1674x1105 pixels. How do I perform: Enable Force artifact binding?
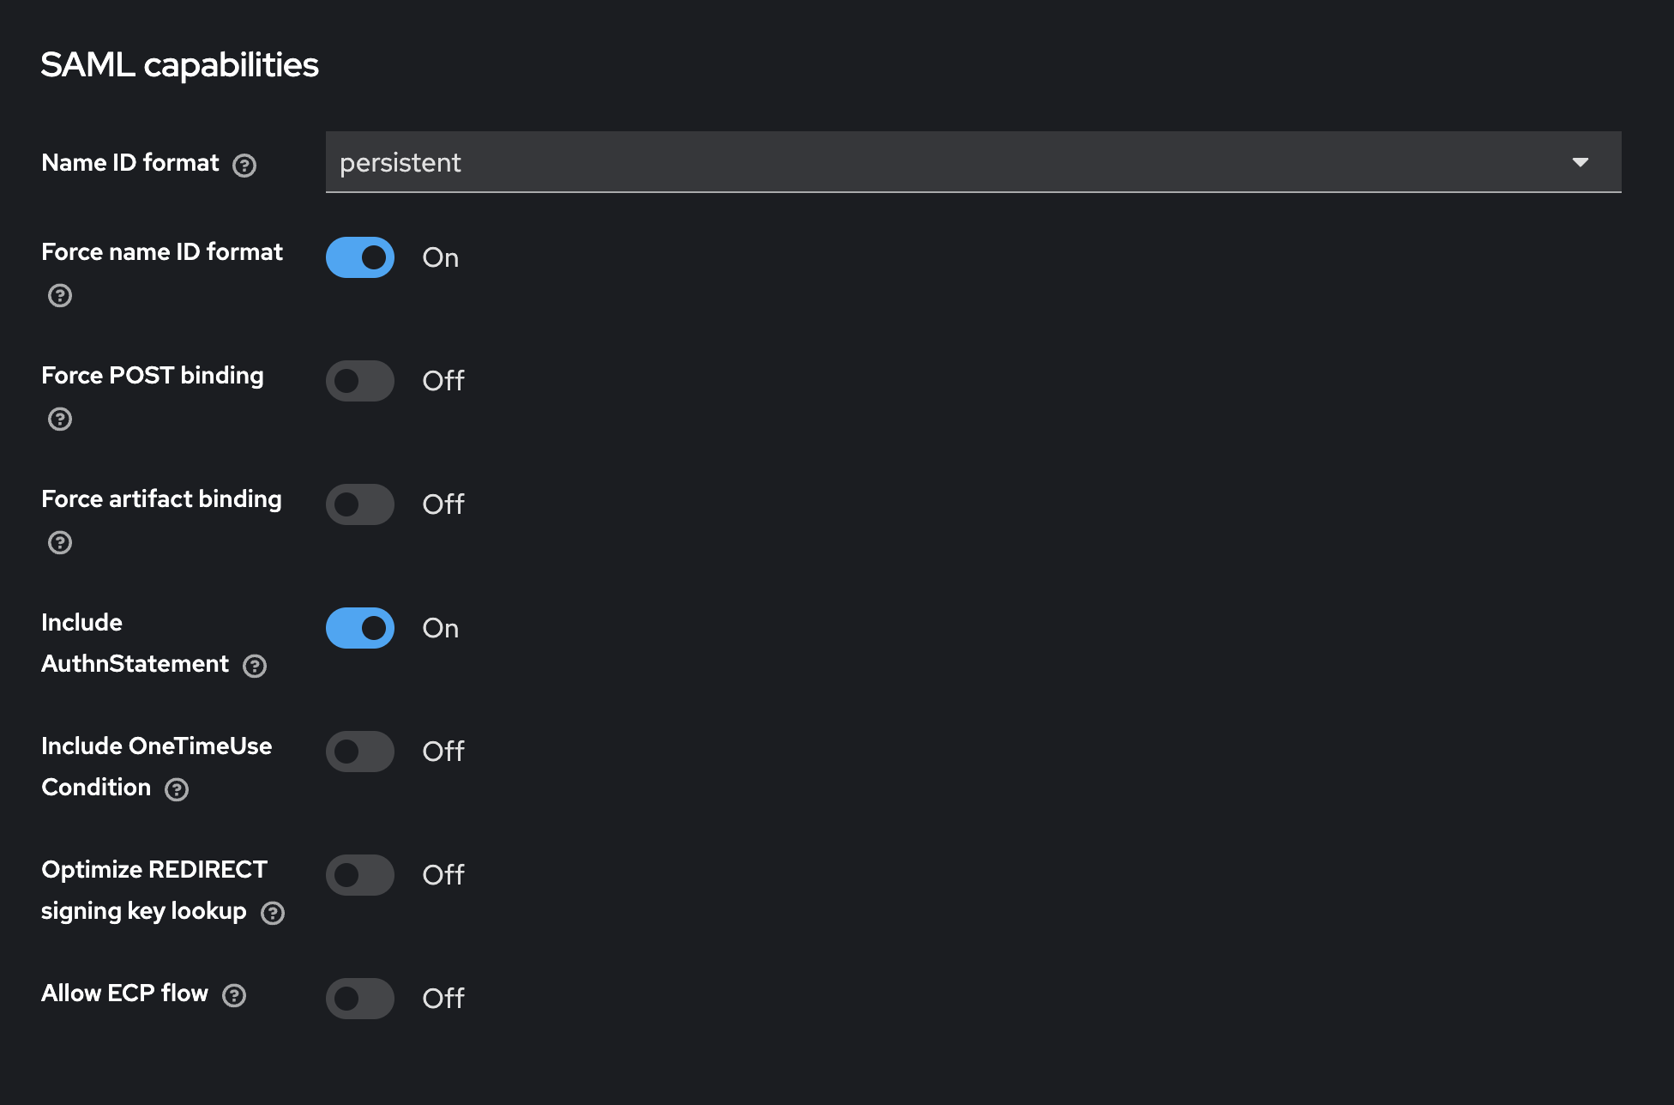click(359, 504)
